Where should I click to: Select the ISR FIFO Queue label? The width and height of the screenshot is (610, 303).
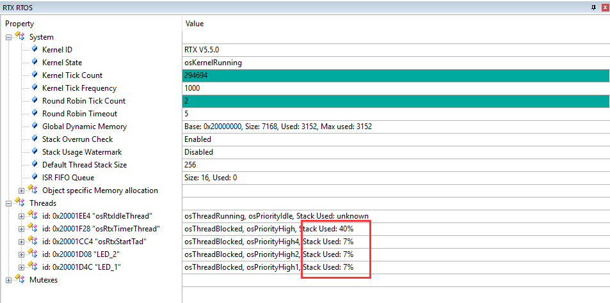[x=68, y=178]
